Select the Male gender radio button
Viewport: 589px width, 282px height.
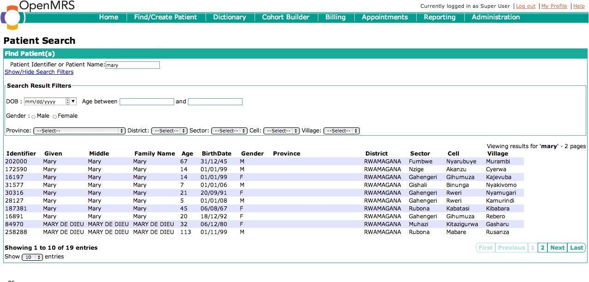(x=33, y=116)
